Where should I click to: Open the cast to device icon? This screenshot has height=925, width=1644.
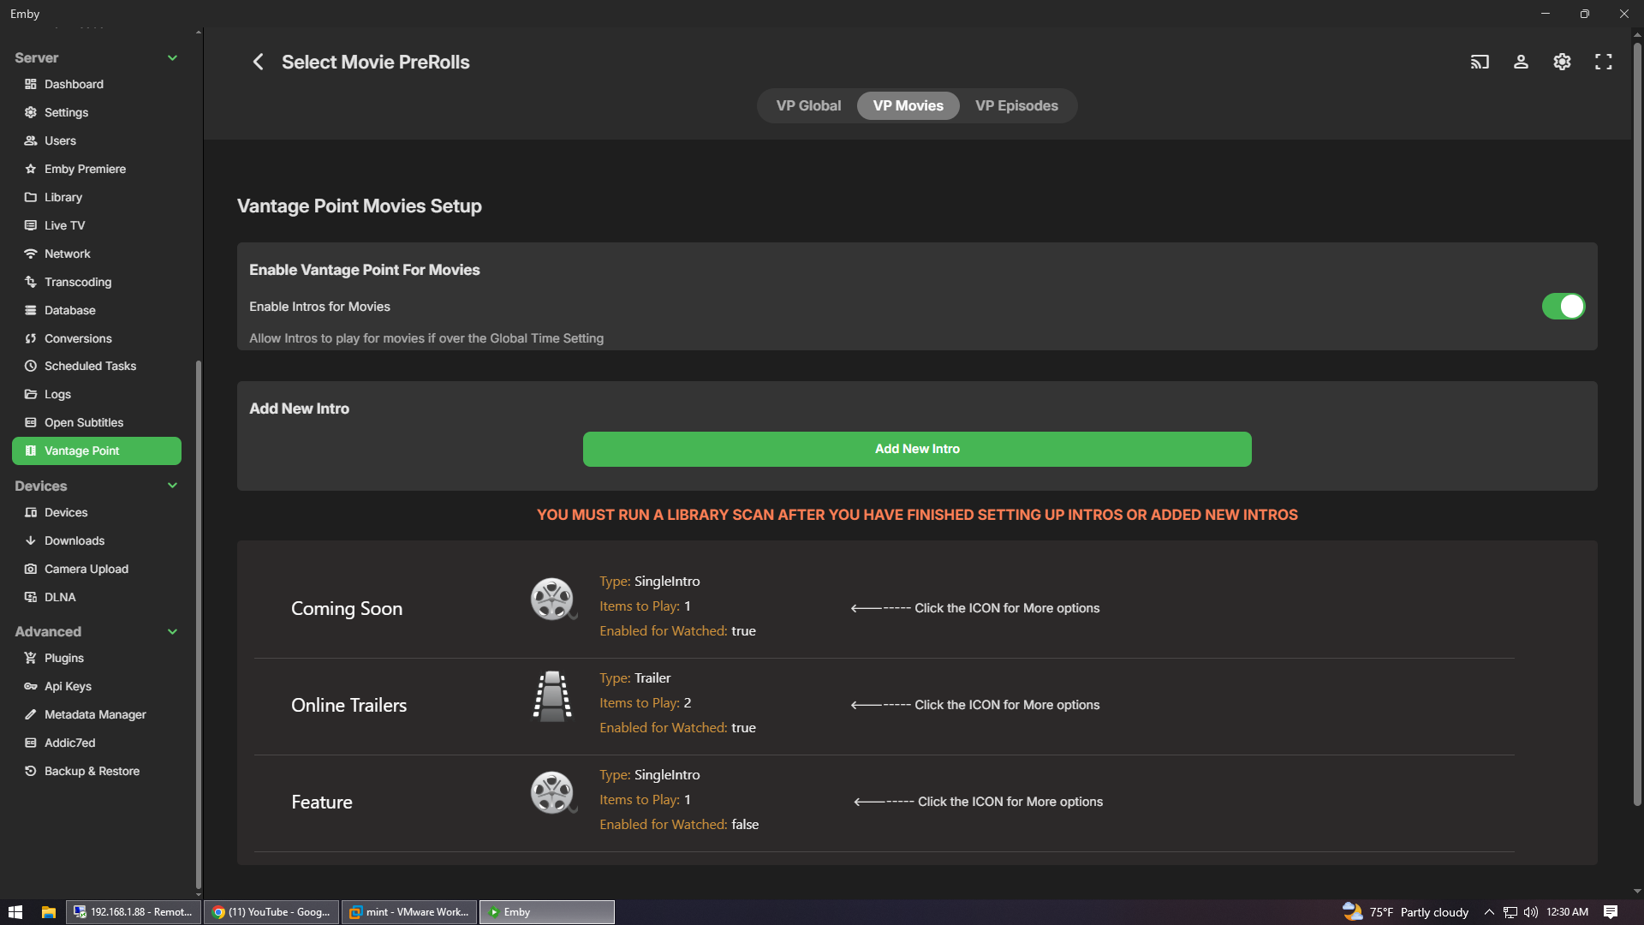point(1480,62)
